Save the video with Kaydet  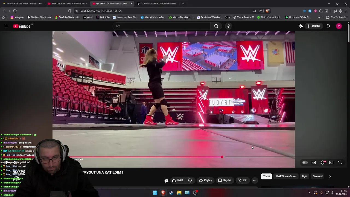[225, 180]
